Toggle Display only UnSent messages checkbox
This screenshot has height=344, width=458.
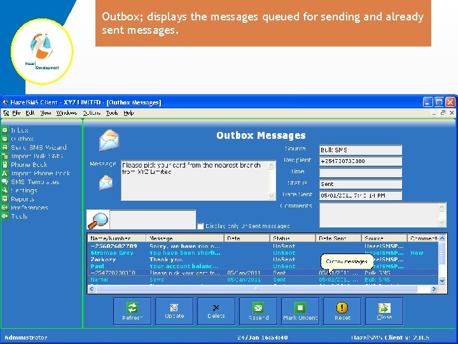click(200, 226)
